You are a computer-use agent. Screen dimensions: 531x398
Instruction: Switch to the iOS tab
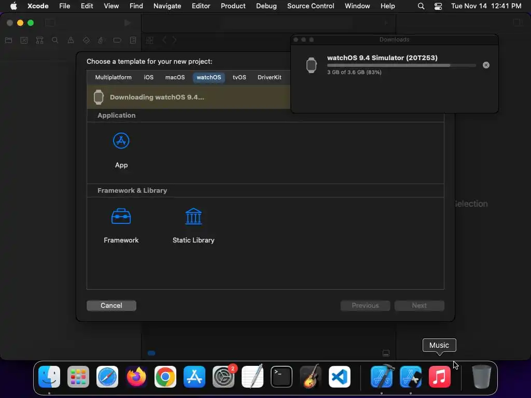[x=148, y=77]
